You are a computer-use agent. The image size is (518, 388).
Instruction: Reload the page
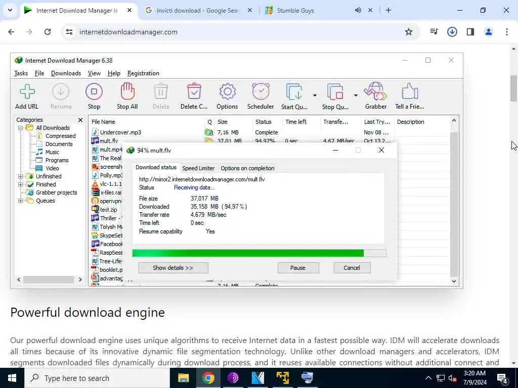pos(48,32)
